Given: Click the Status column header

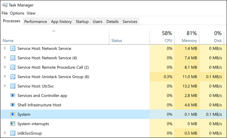Looking at the screenshot, I should point(117,41).
